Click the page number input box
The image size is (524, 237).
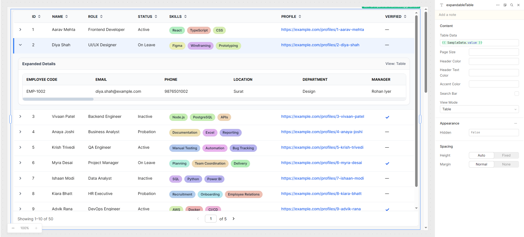211,219
